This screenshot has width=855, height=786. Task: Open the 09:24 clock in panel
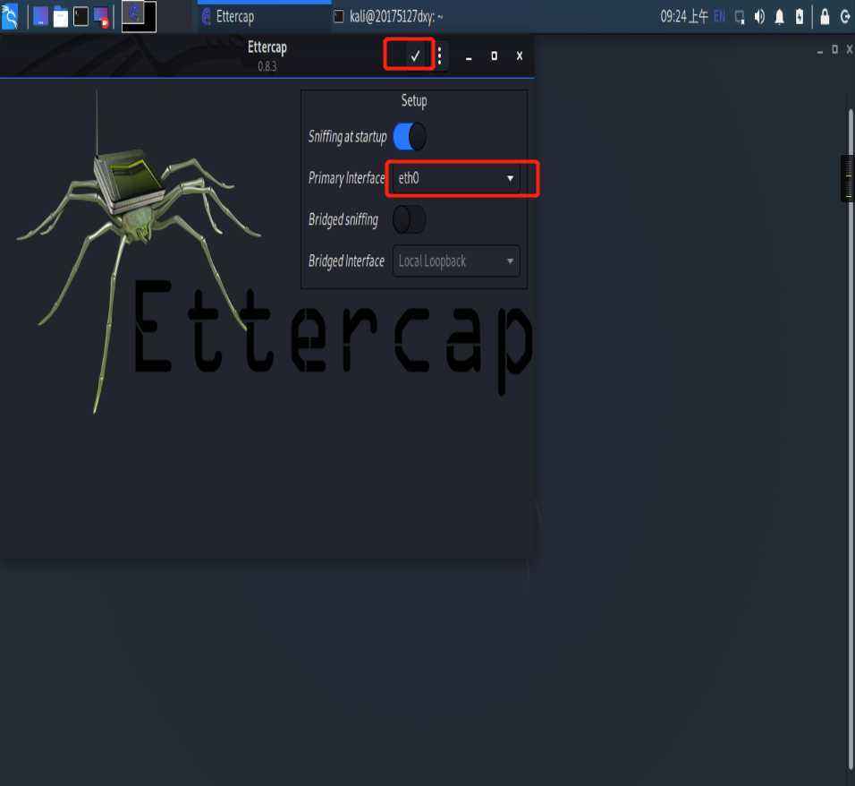click(684, 16)
